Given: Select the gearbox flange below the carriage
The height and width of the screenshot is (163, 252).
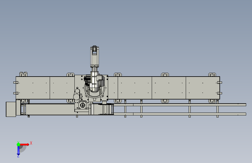Looking at the screenshot, I should pos(83,105).
